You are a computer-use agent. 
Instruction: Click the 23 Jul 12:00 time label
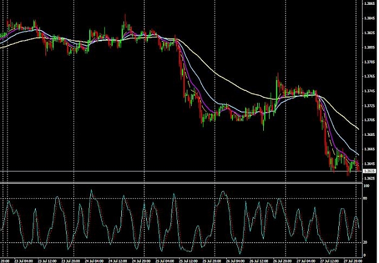47,261
